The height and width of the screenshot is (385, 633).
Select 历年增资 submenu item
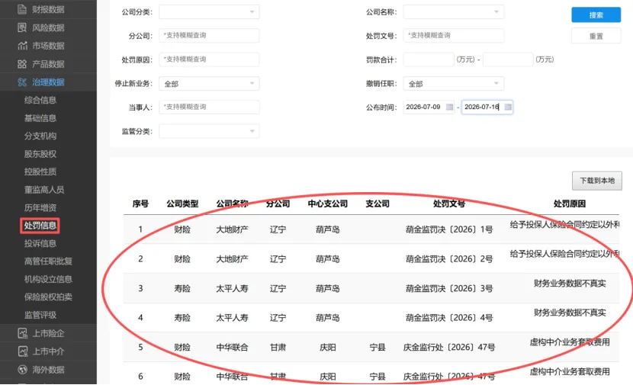click(x=40, y=208)
